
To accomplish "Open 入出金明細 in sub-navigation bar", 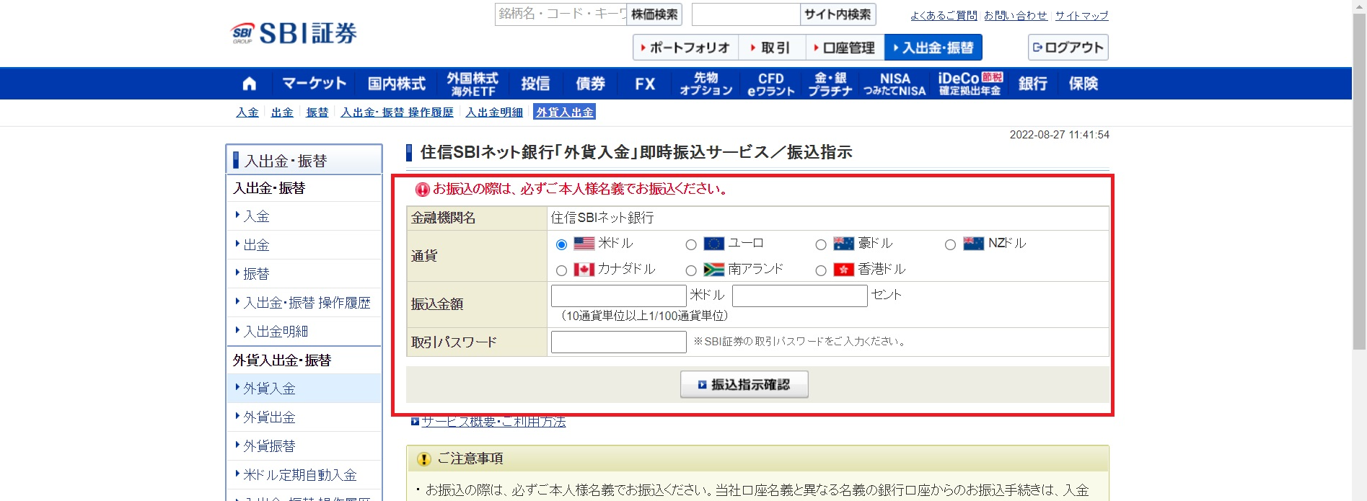I will [x=494, y=112].
